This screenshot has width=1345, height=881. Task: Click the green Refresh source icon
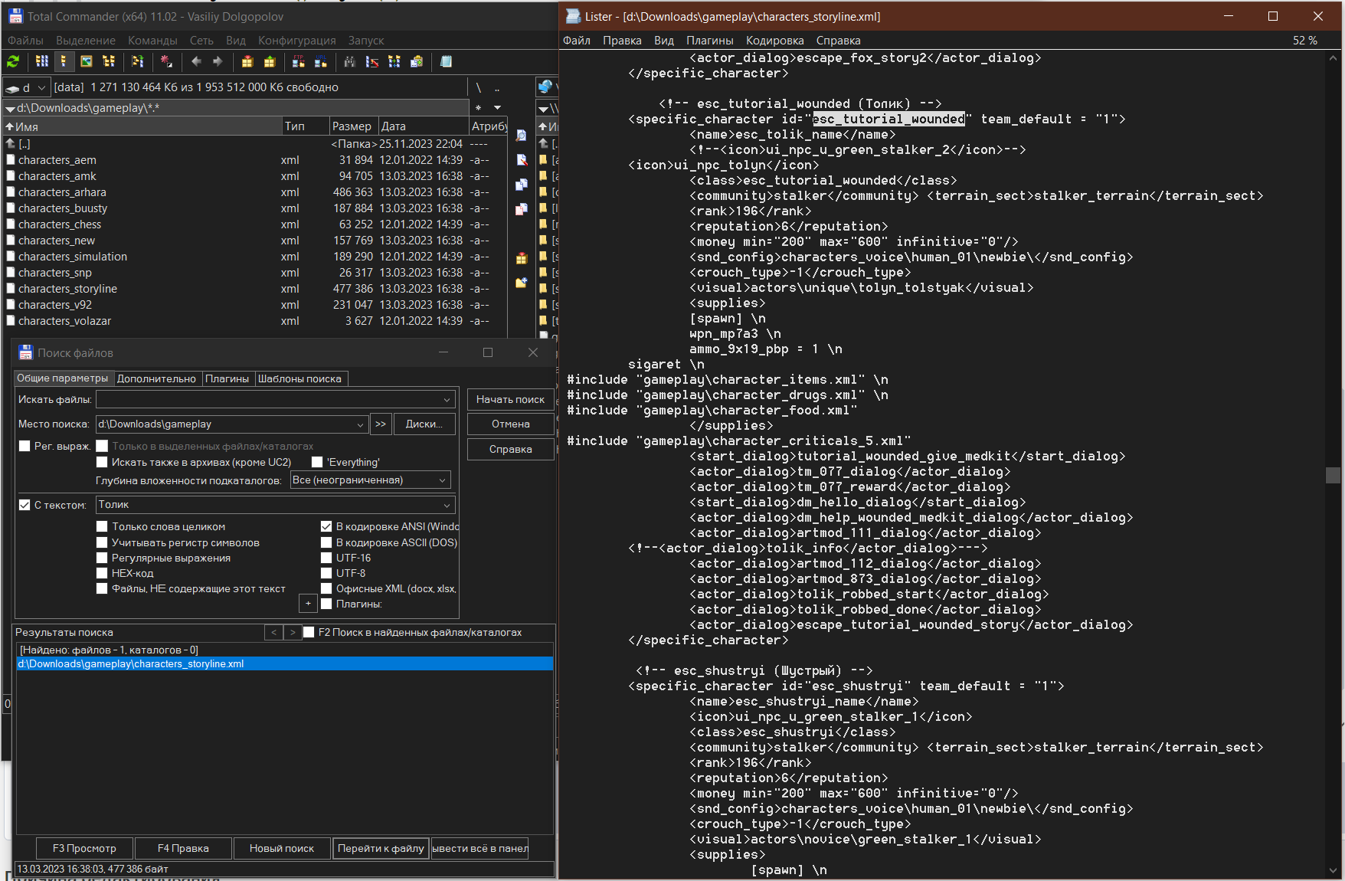tap(13, 61)
